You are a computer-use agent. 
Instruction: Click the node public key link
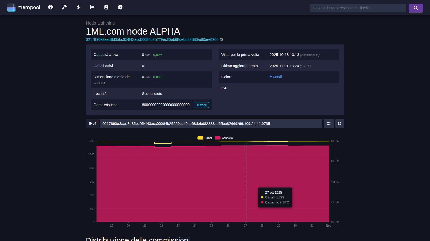pyautogui.click(x=152, y=39)
